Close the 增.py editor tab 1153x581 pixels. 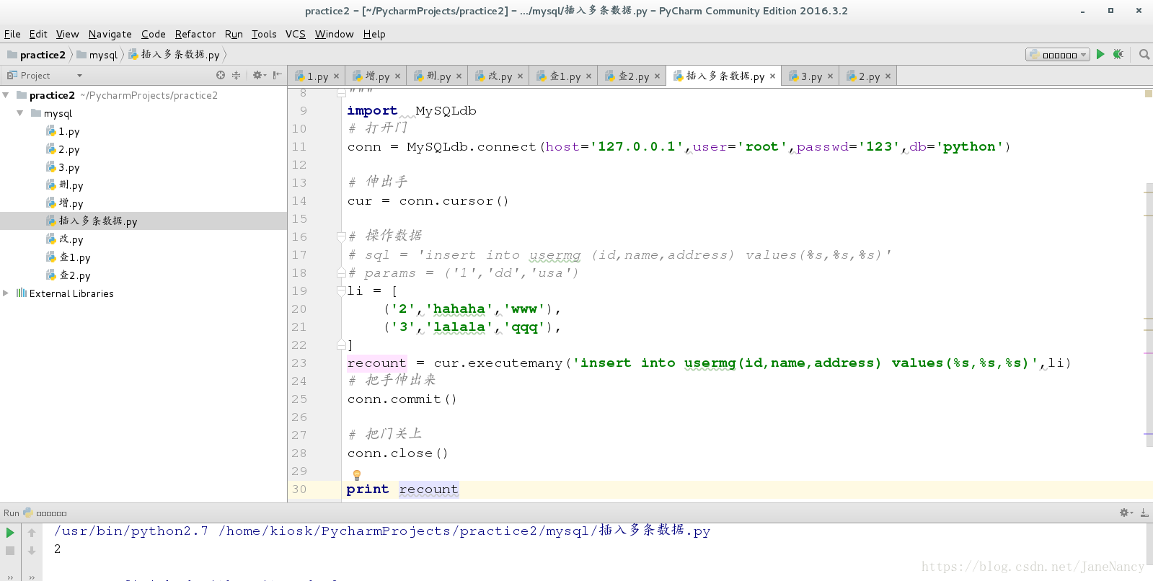397,76
